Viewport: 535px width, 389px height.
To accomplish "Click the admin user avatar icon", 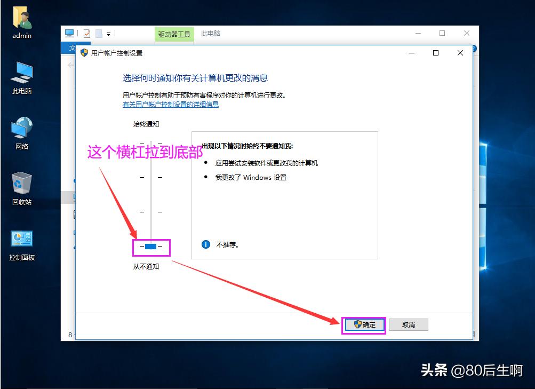I will pyautogui.click(x=22, y=17).
